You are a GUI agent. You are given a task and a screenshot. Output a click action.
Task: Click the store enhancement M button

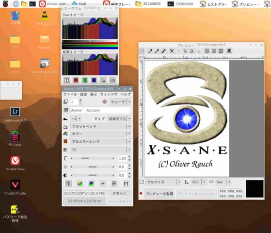coord(126,183)
